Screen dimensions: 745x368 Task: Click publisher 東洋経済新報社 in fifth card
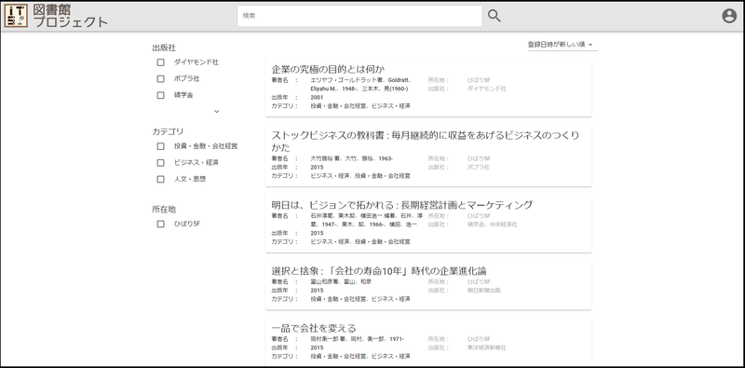point(486,348)
